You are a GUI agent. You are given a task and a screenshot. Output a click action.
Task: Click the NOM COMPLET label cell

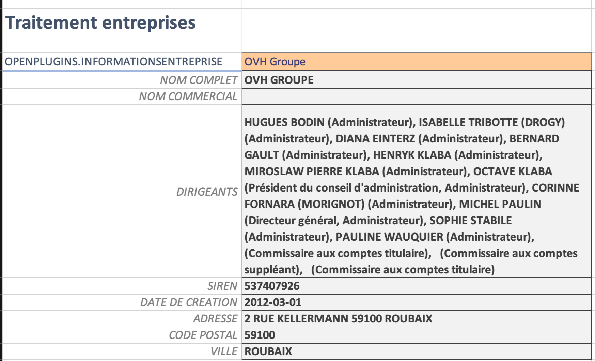tap(122, 80)
